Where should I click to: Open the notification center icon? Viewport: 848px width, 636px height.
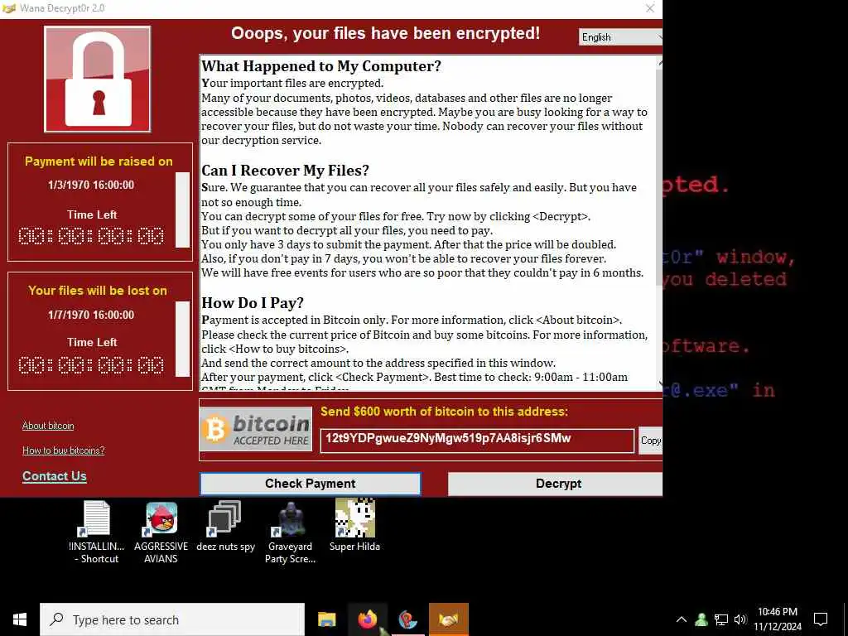click(821, 619)
